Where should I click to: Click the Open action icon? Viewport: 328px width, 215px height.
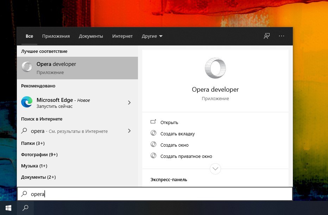pos(153,122)
